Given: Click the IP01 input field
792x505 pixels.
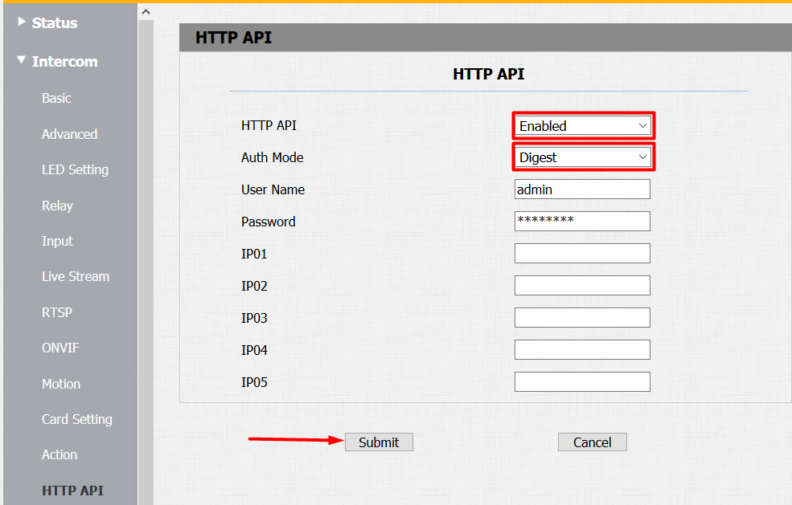Looking at the screenshot, I should click(x=582, y=253).
